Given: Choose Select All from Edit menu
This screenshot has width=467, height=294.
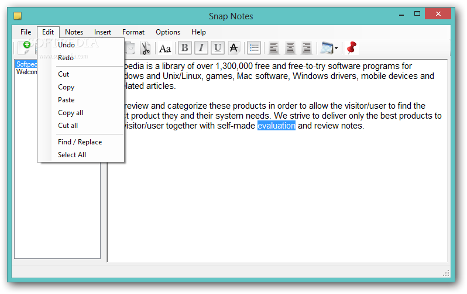Looking at the screenshot, I should pos(81,155).
